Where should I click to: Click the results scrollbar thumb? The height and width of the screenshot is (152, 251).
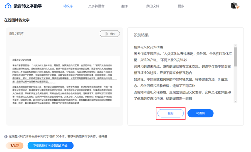click(235, 57)
